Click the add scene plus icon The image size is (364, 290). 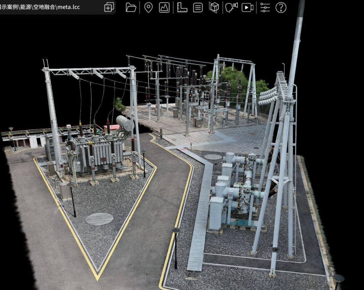109,7
